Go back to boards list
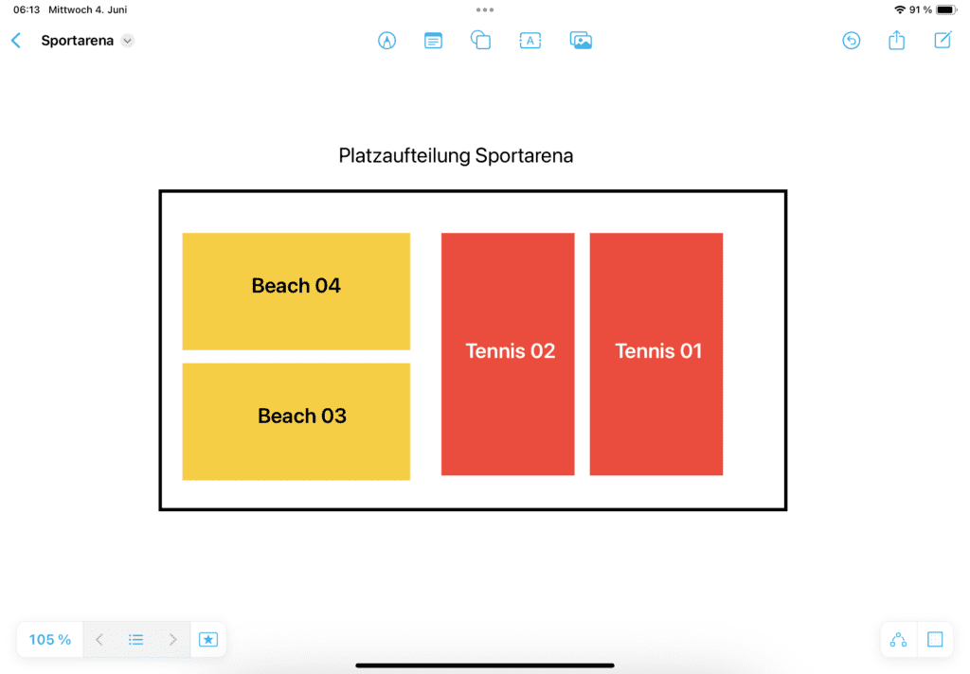970x674 pixels. tap(16, 41)
